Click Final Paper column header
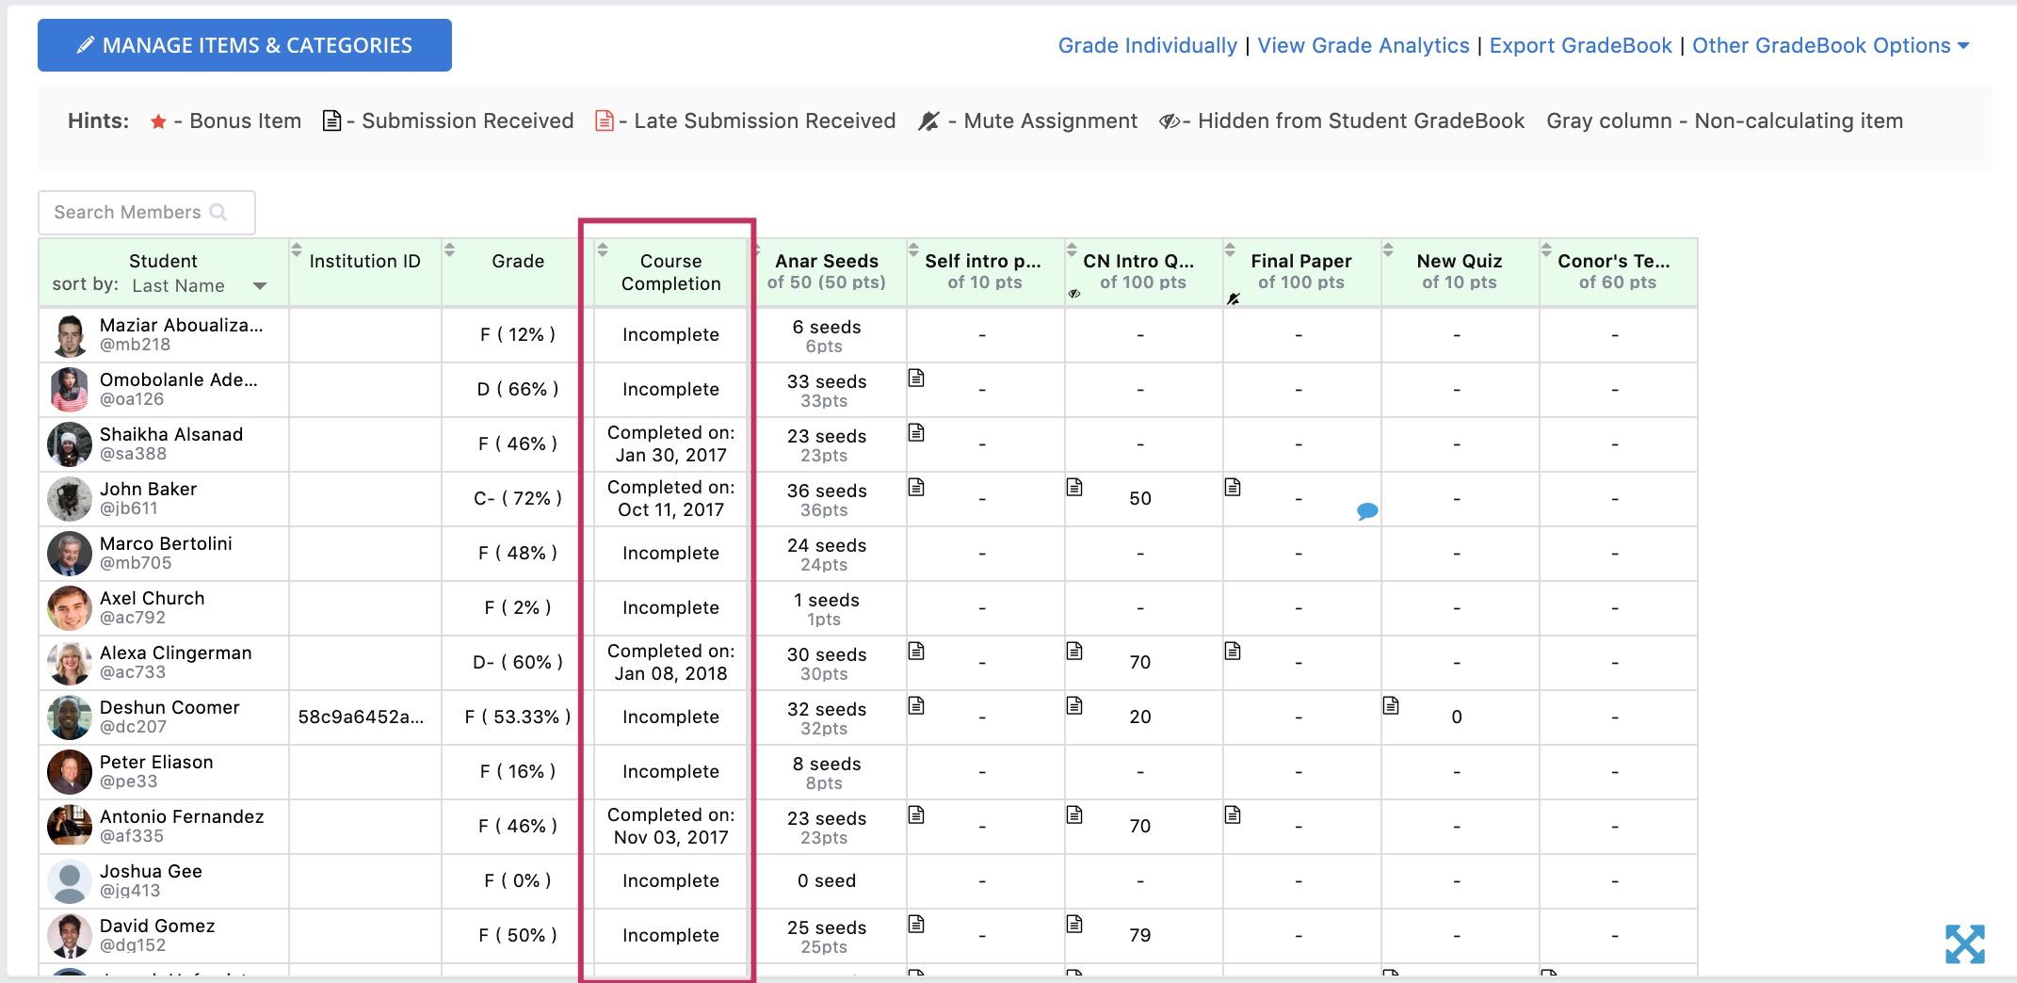This screenshot has width=2017, height=983. click(x=1301, y=271)
